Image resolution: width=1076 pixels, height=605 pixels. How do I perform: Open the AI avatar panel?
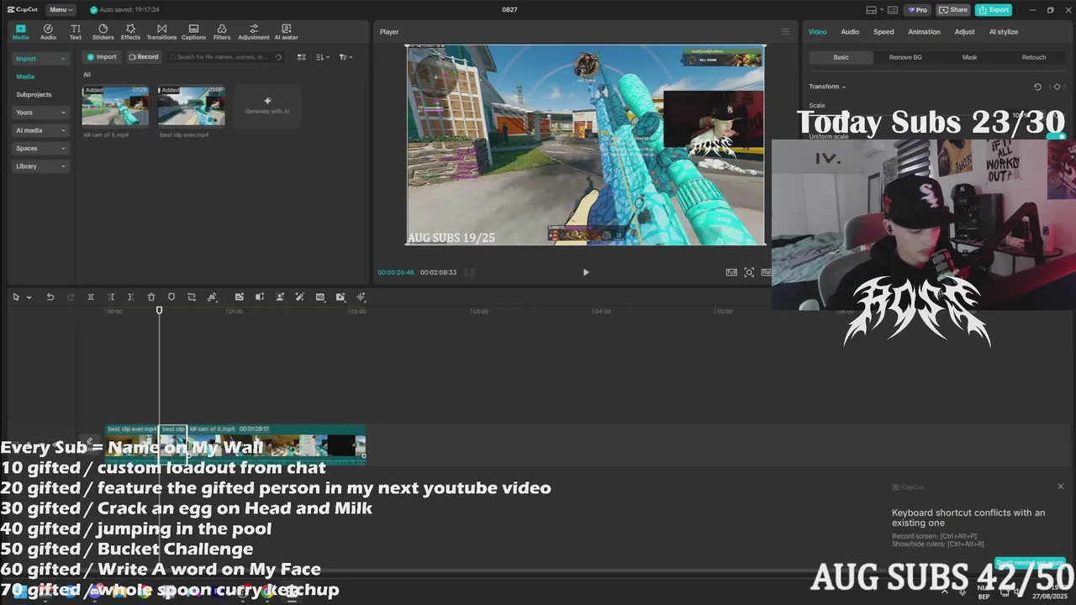(x=286, y=32)
